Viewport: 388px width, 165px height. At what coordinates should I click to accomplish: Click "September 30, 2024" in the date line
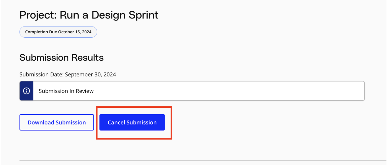90,75
